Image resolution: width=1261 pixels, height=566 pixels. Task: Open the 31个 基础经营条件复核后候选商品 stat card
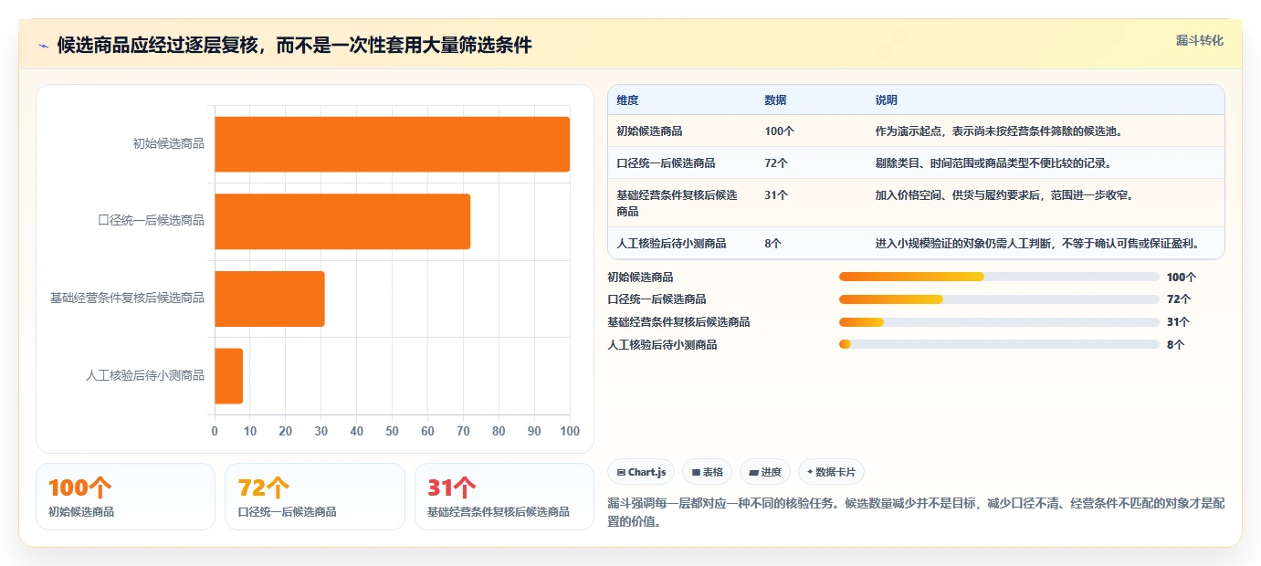click(504, 497)
